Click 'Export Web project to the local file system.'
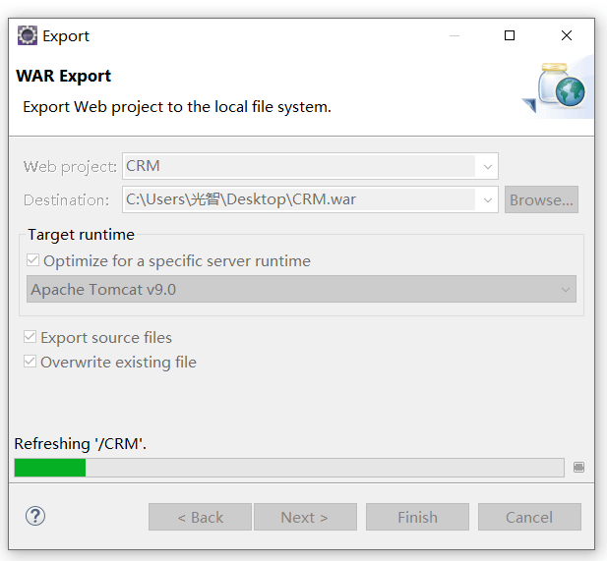 (177, 107)
